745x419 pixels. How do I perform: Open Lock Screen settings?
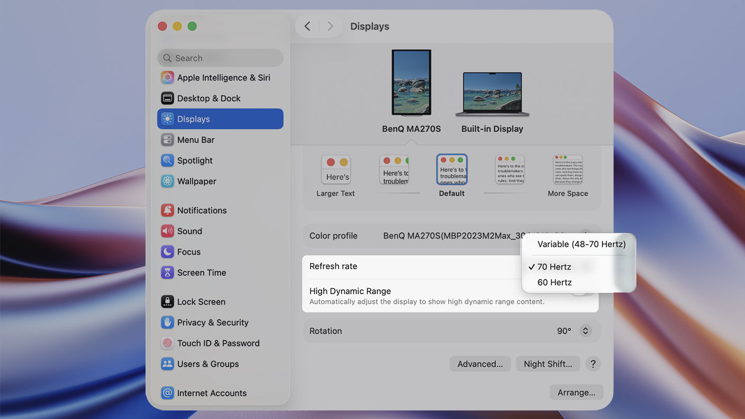220,302
